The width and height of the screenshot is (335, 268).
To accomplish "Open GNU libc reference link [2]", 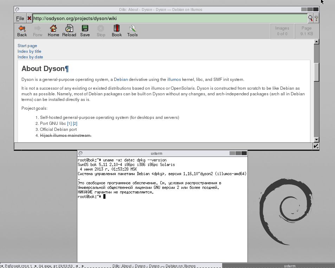I will point(75,123).
